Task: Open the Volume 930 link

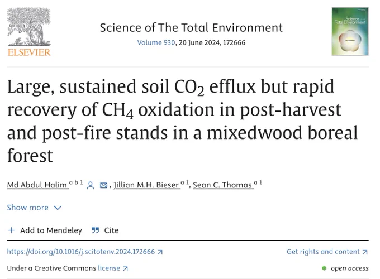Action: (x=156, y=42)
